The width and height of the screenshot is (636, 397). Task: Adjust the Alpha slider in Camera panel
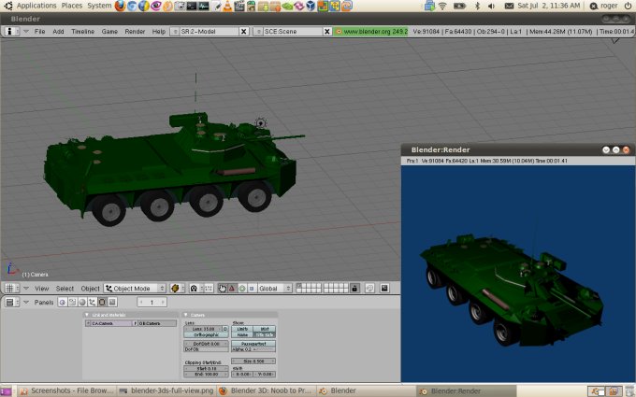(253, 349)
